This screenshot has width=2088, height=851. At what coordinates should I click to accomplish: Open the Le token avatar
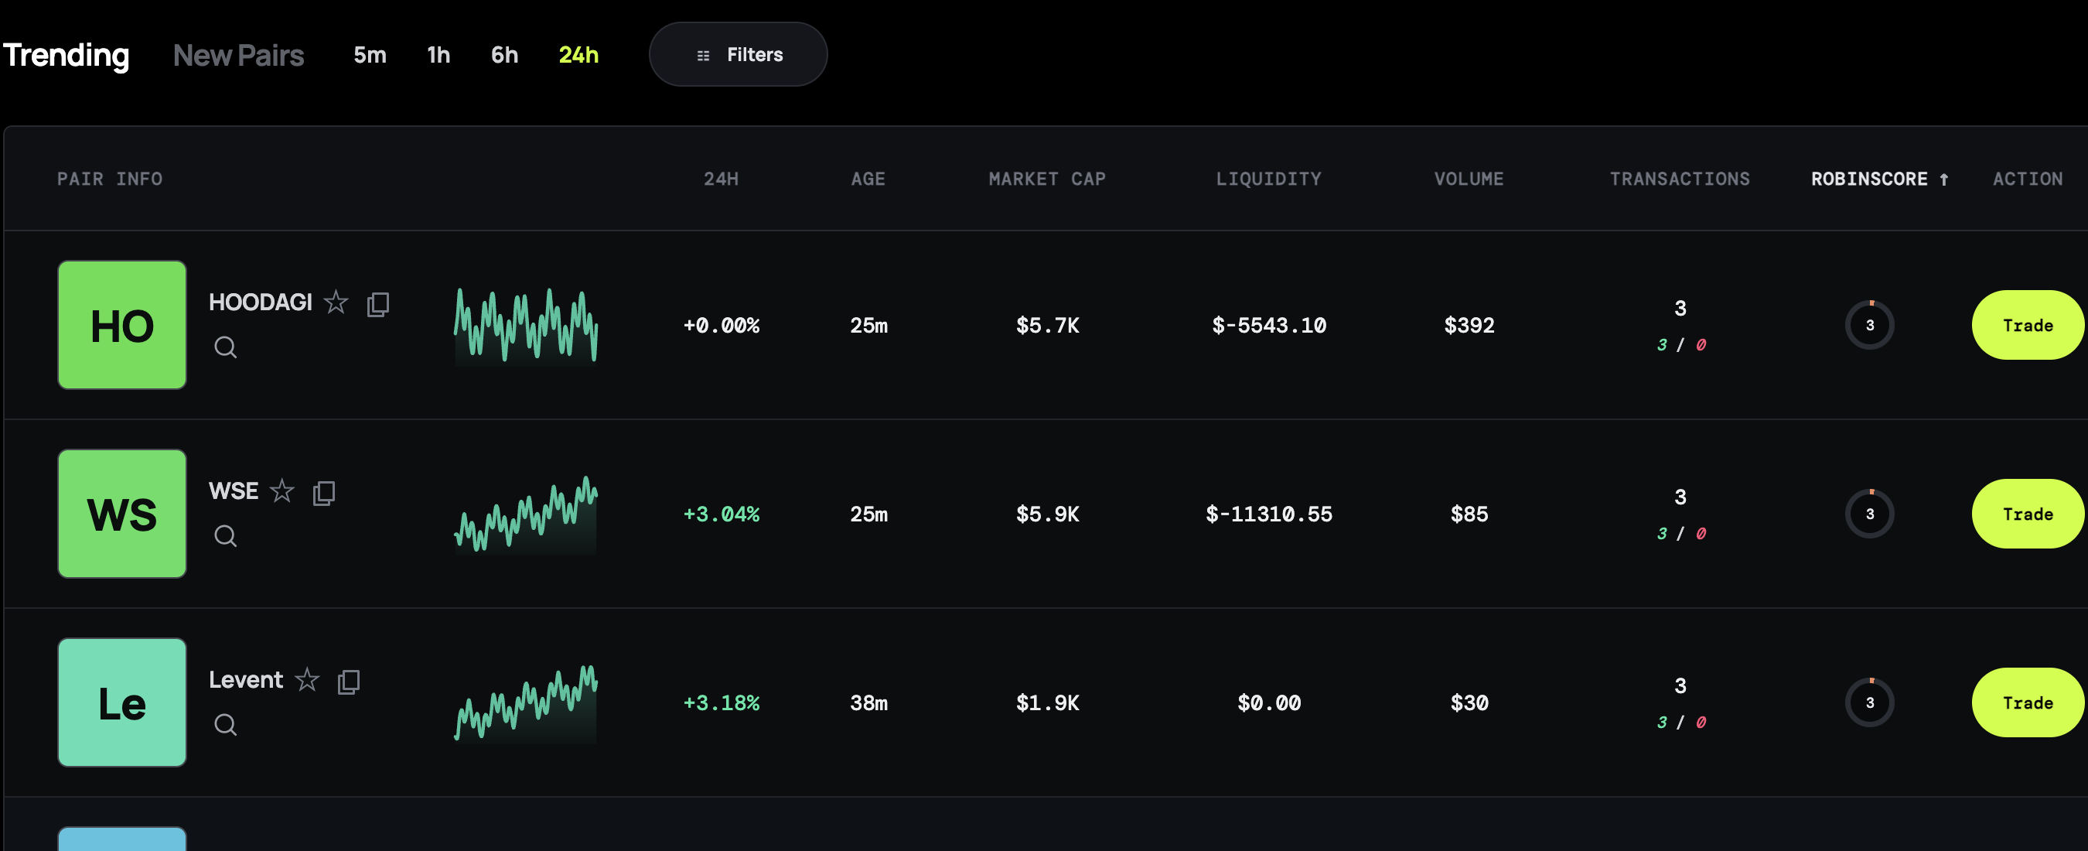122,702
